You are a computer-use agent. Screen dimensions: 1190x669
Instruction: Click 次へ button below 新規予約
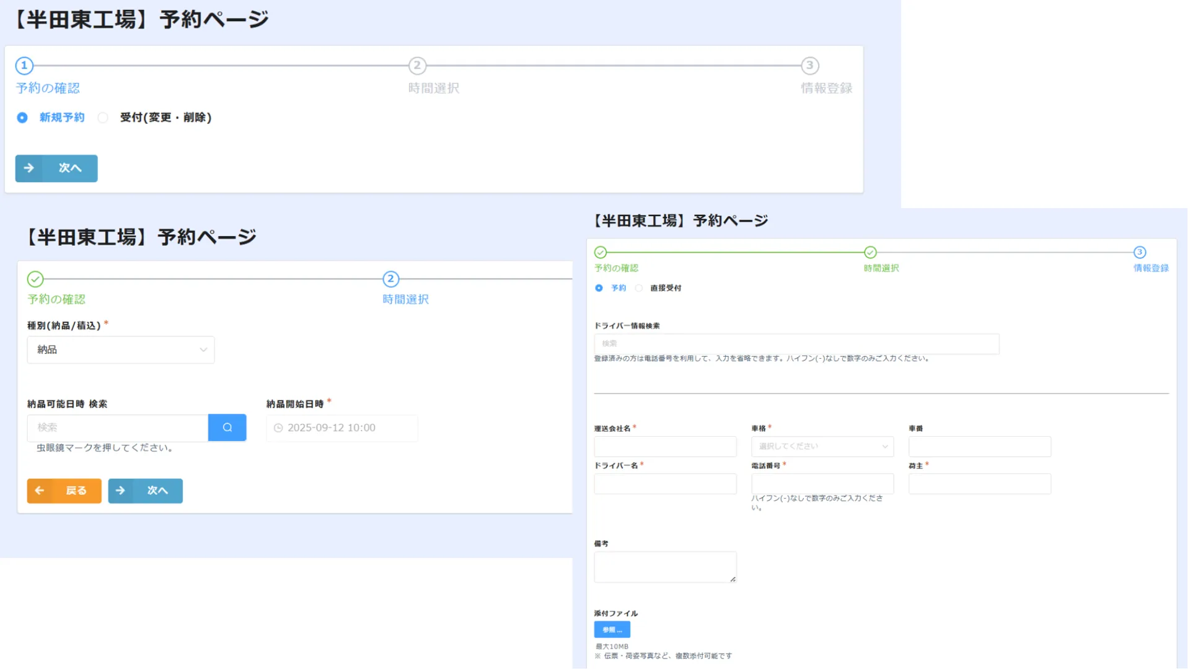(x=56, y=168)
